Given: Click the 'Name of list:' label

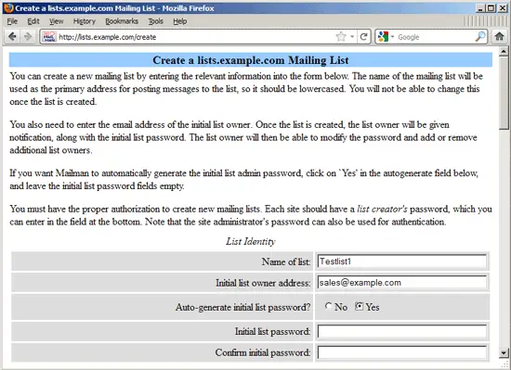Looking at the screenshot, I should click(x=286, y=262).
